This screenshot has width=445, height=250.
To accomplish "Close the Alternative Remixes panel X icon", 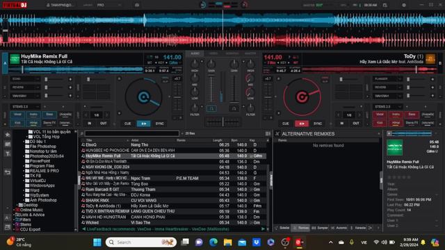I will [277, 134].
